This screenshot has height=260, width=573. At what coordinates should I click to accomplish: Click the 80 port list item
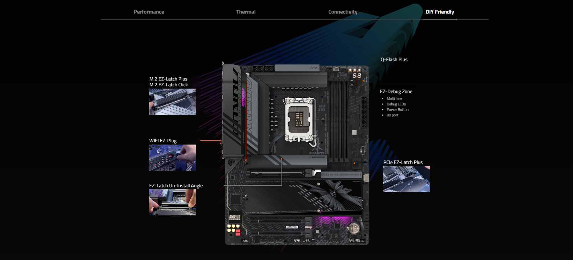(392, 115)
